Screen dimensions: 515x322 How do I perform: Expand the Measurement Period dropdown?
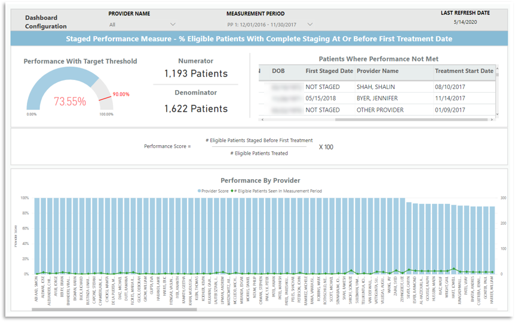pos(309,24)
